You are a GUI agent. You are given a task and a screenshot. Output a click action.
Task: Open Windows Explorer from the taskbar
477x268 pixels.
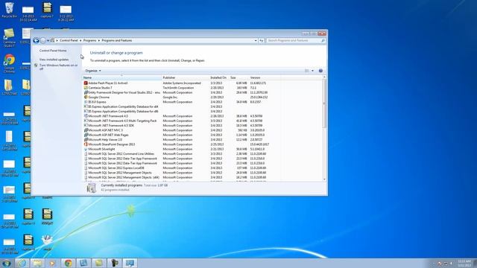[x=37, y=263]
